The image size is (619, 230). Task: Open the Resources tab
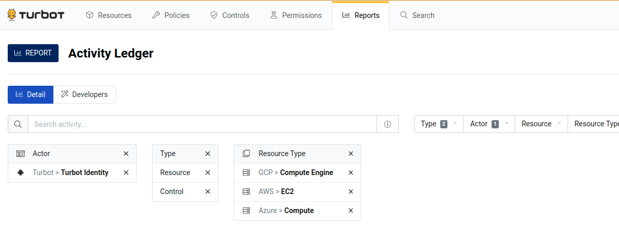point(108,15)
